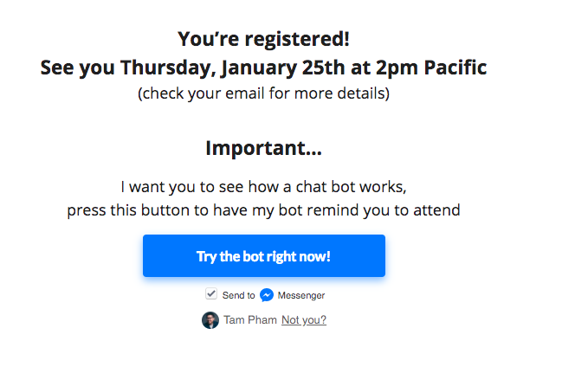Click the "check your email for more details" note
The image size is (562, 367).
point(263,93)
